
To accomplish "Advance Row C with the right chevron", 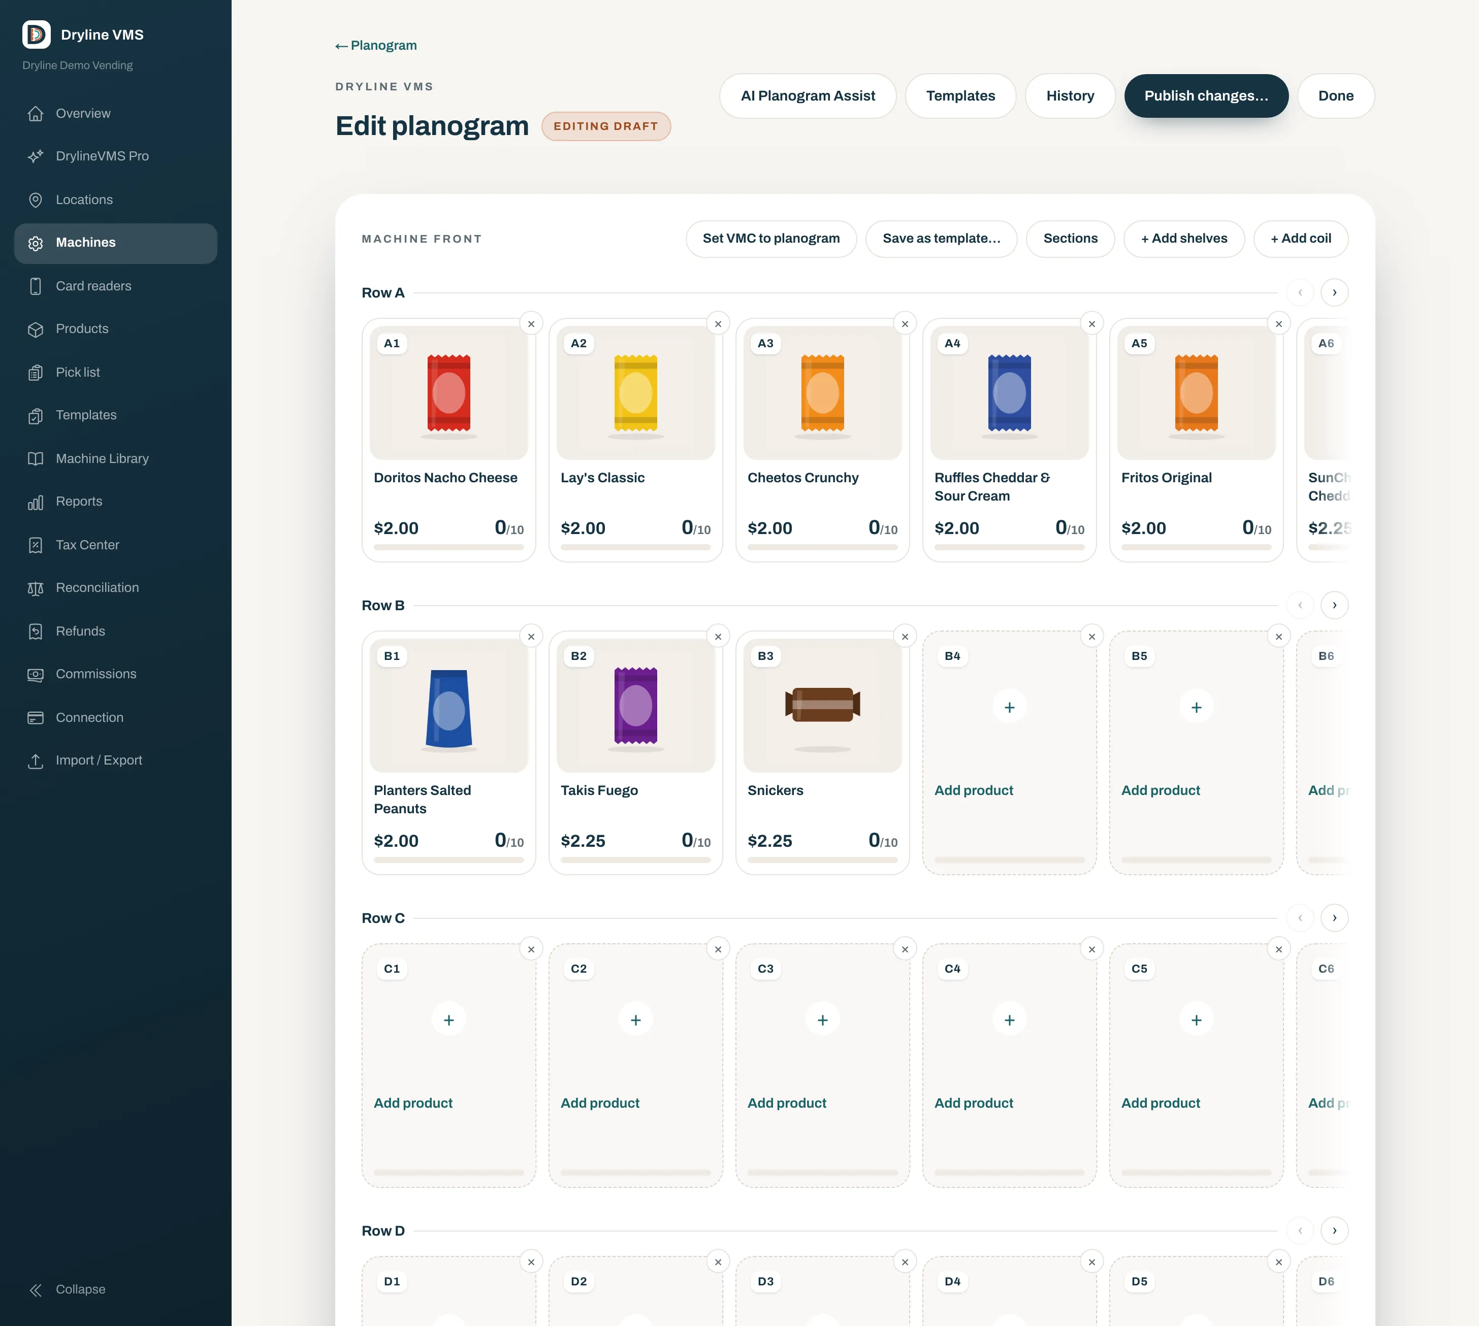I will (x=1334, y=917).
